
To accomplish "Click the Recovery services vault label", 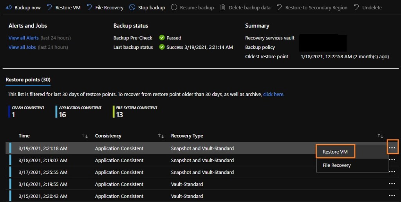I will tap(270, 38).
